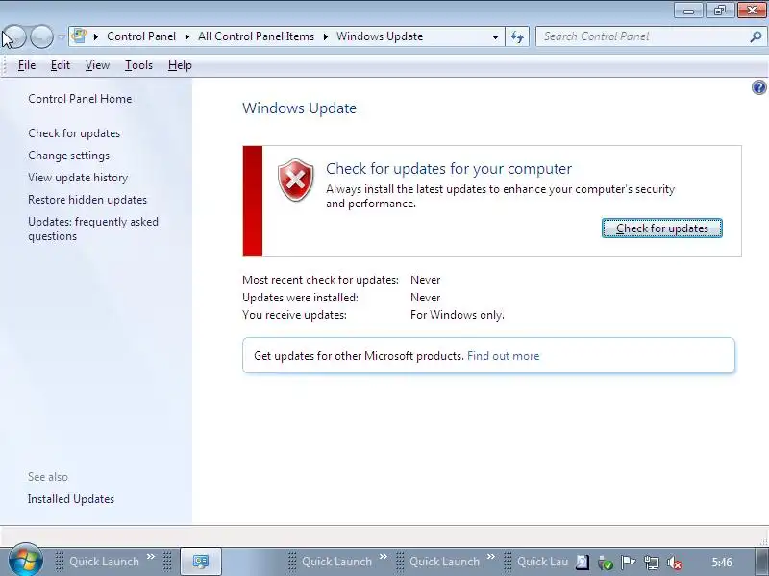Viewport: 769px width, 576px height.
Task: Open the address bar history dropdown
Action: (495, 36)
